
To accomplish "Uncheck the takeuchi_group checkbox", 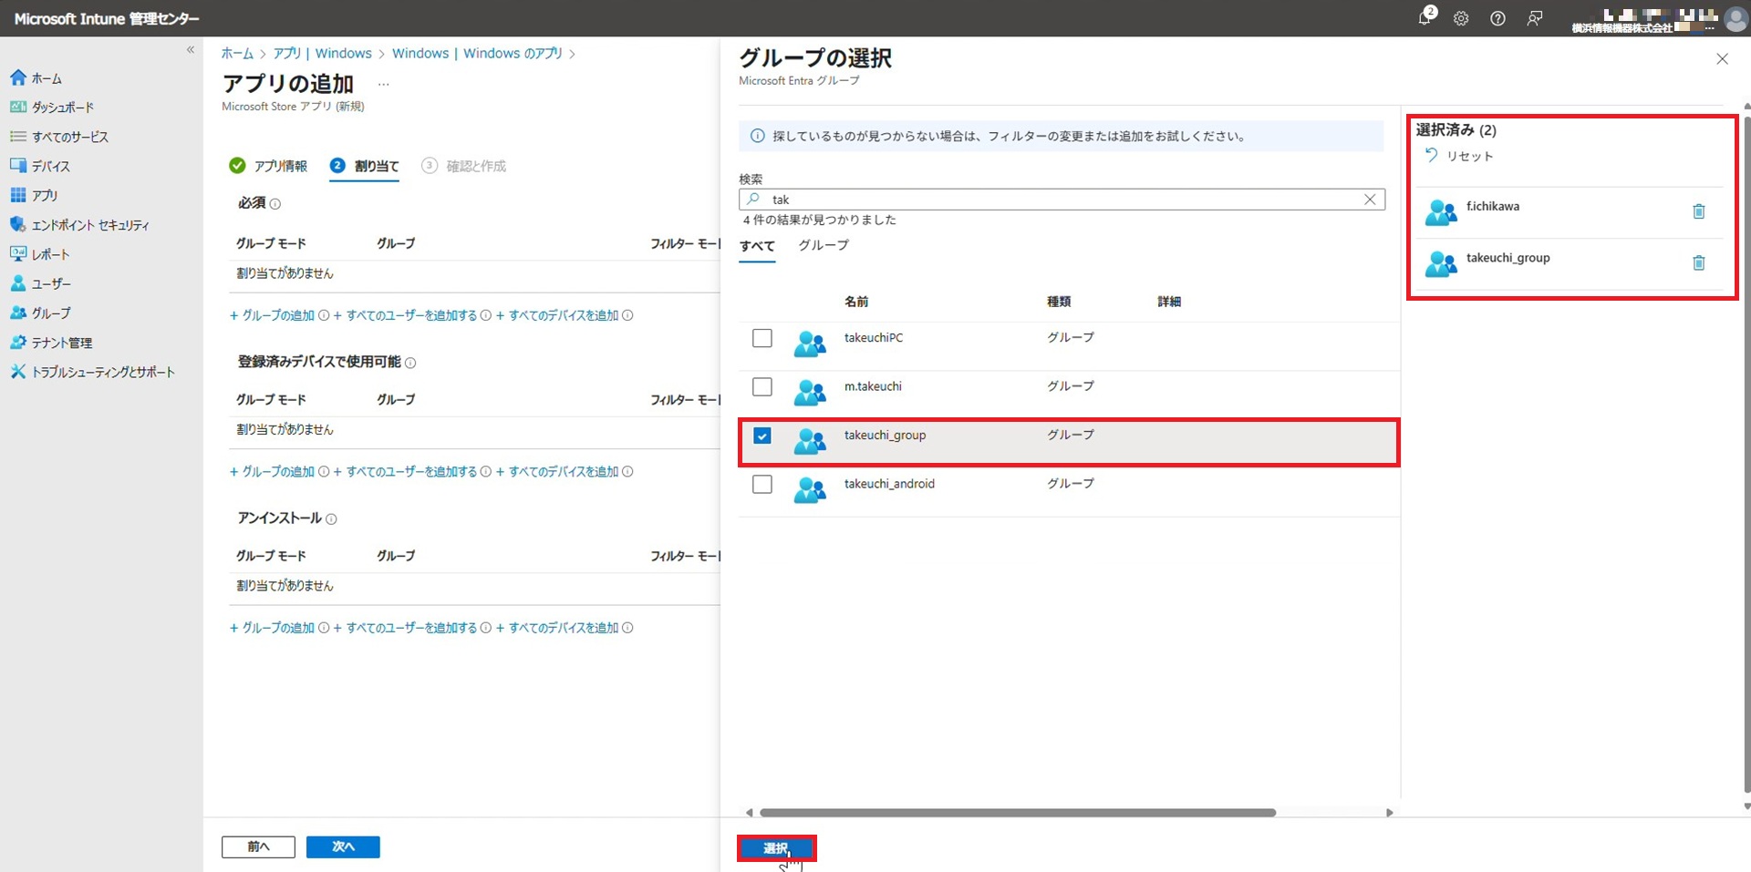I will [x=762, y=436].
